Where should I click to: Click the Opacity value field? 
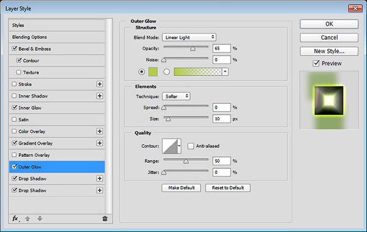point(221,48)
